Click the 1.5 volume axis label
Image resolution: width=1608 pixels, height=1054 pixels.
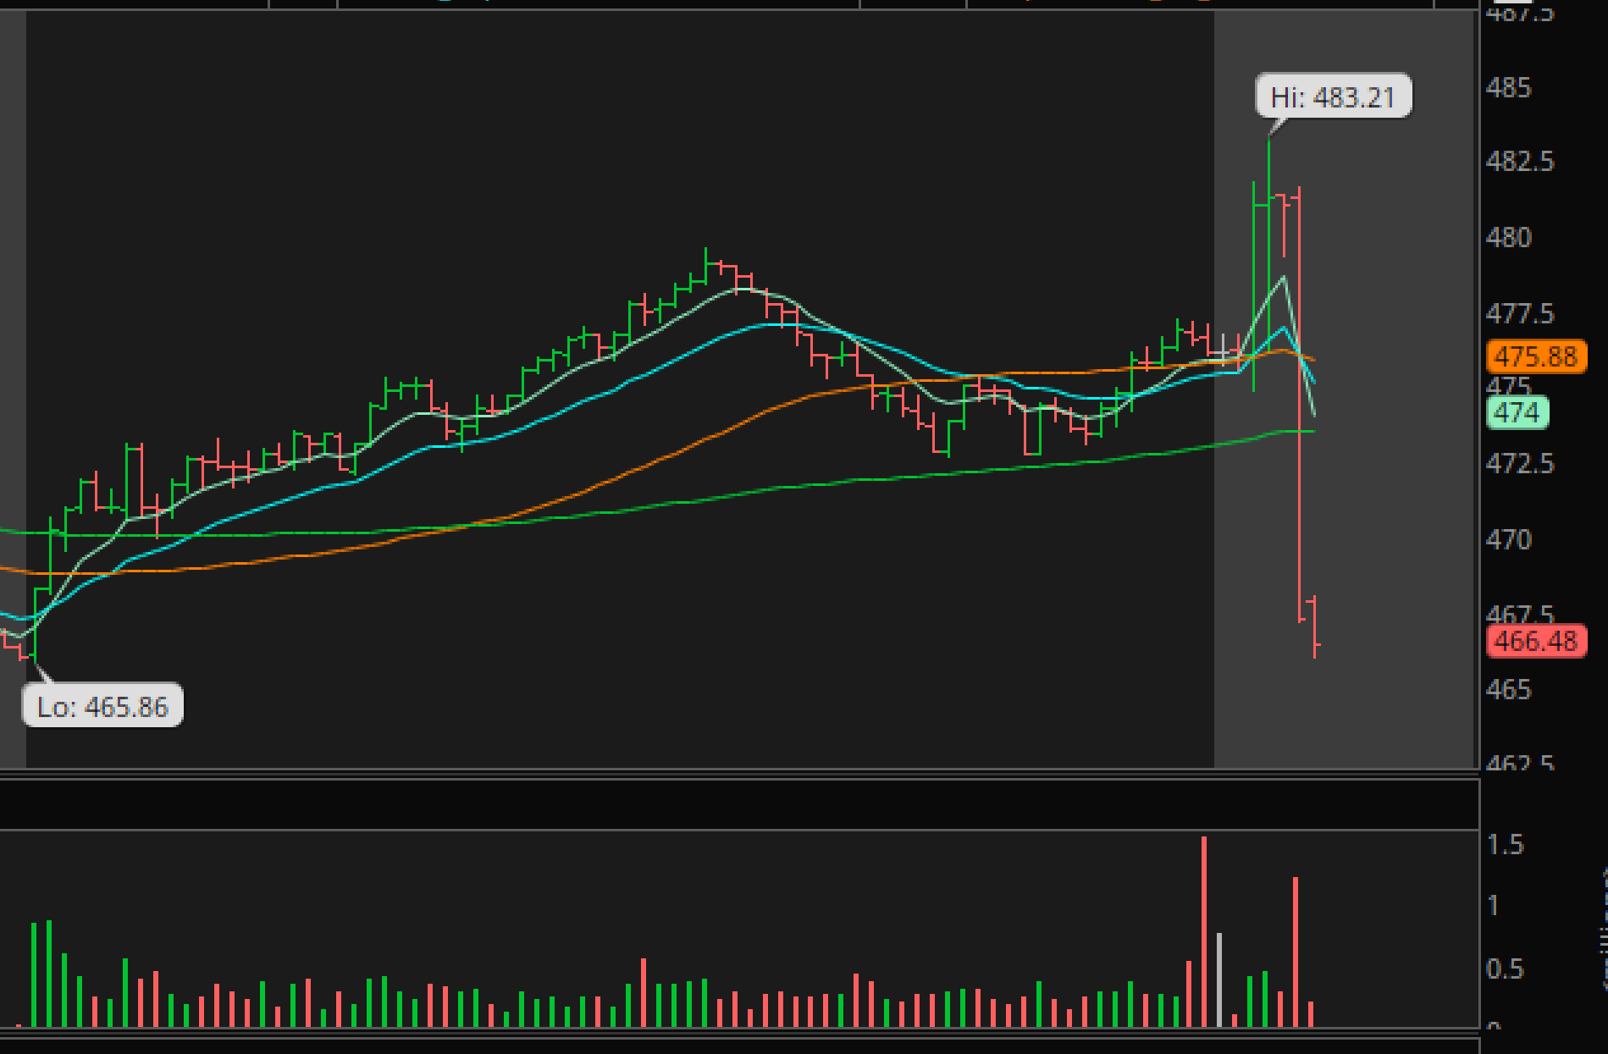(x=1506, y=844)
